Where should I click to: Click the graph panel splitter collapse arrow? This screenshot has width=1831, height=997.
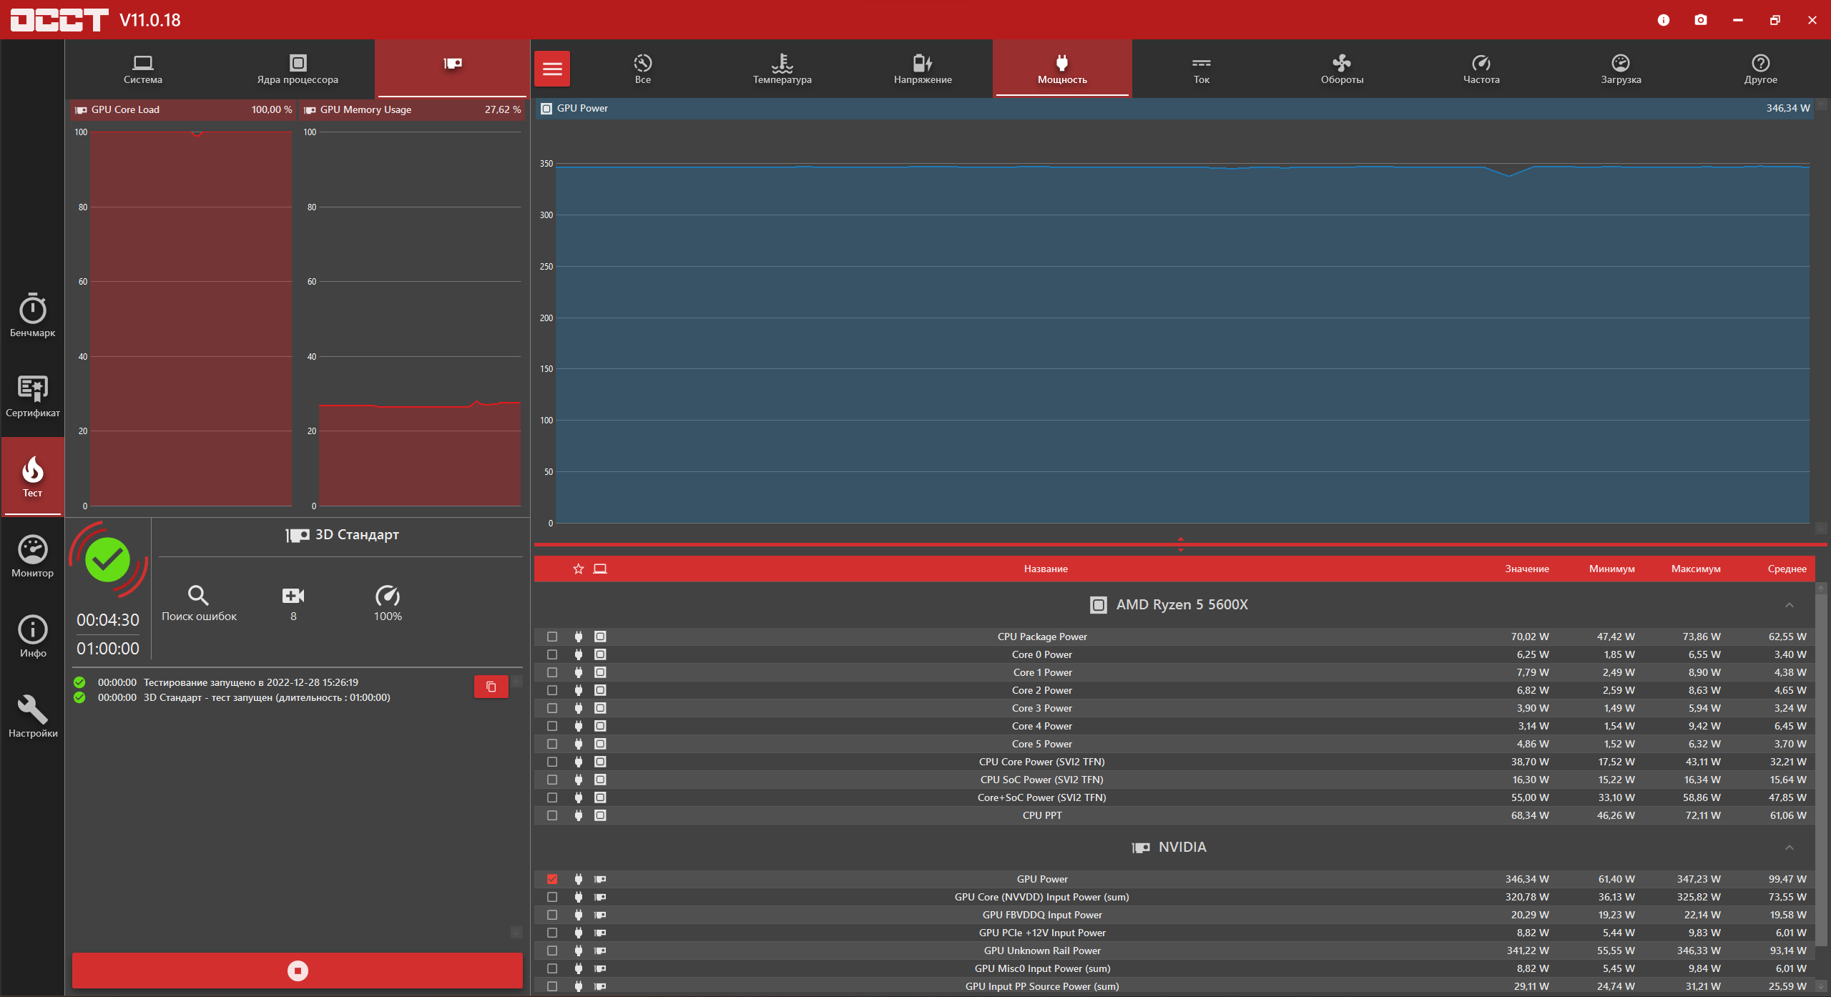coord(1180,539)
